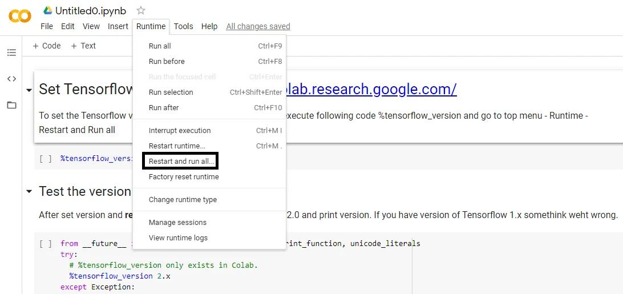The width and height of the screenshot is (623, 294).
Task: Click the Google Drive icon beside the notebook title
Action: (48, 10)
